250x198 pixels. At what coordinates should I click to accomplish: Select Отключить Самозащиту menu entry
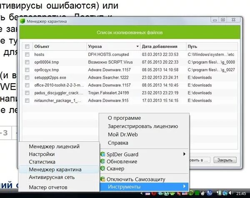pos(136,179)
